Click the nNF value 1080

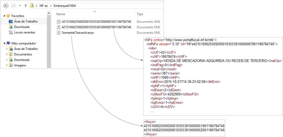point(164,77)
